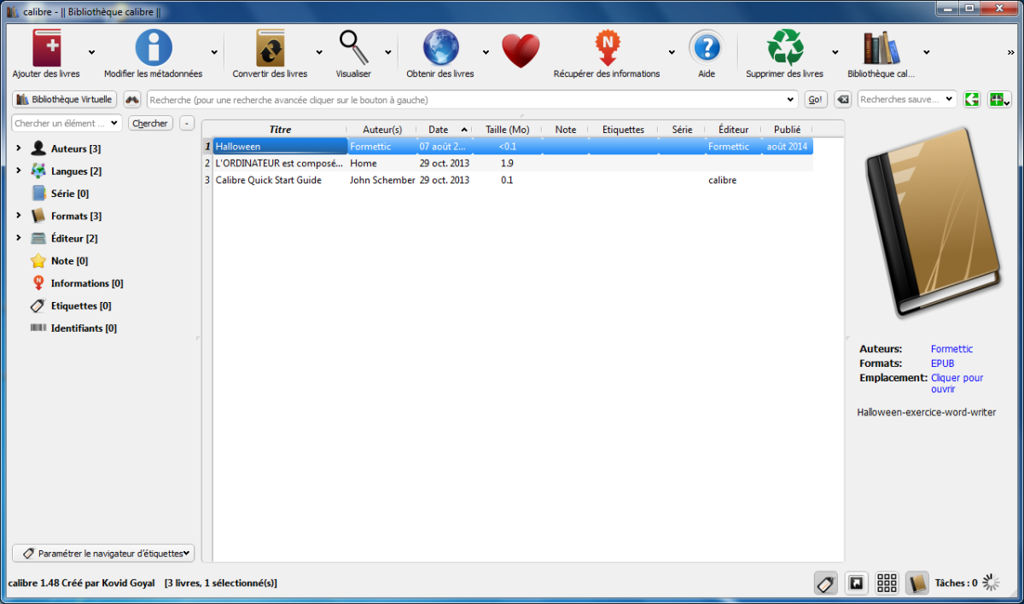
Task: Toggle the tag browser icon in status bar
Action: tap(825, 583)
